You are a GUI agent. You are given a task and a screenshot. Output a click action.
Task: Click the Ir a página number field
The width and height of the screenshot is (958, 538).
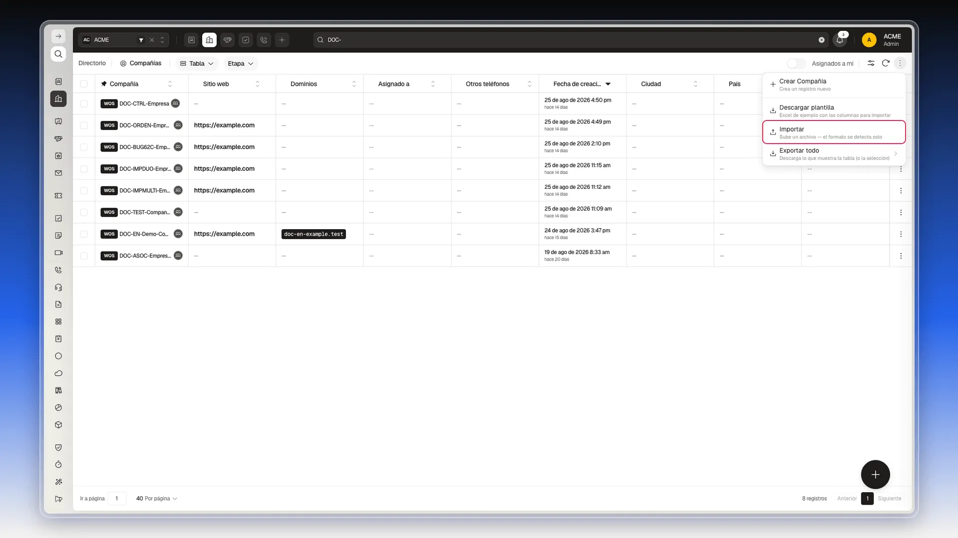117,498
